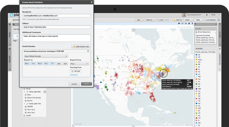
Task: Click the FL legend color swatch
Action: pyautogui.click(x=196, y=69)
